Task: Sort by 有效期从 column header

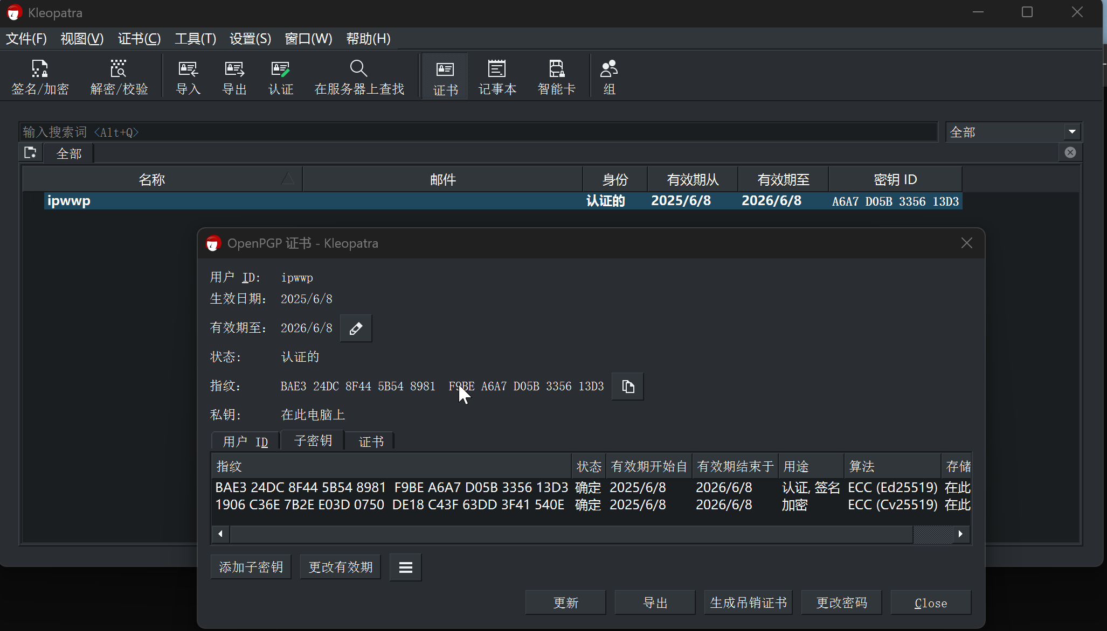Action: click(x=693, y=179)
